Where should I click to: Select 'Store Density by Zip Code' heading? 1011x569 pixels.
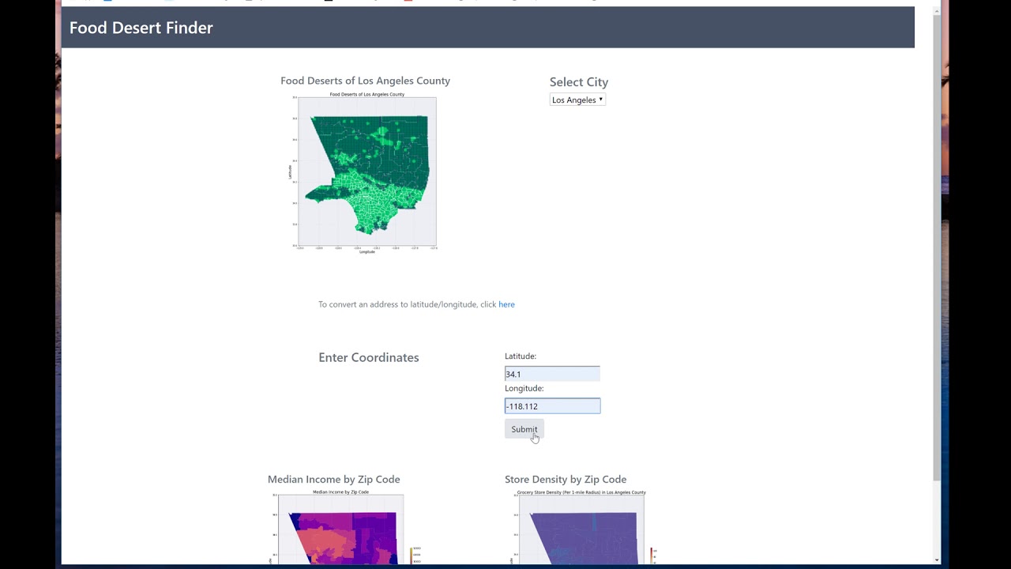tap(566, 479)
